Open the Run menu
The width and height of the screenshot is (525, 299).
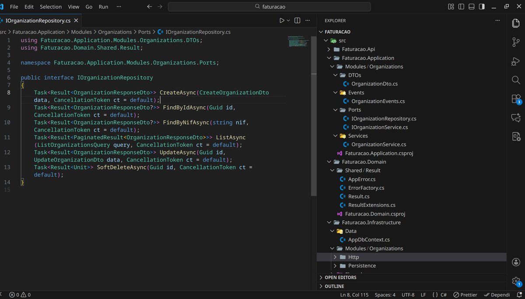(x=103, y=7)
